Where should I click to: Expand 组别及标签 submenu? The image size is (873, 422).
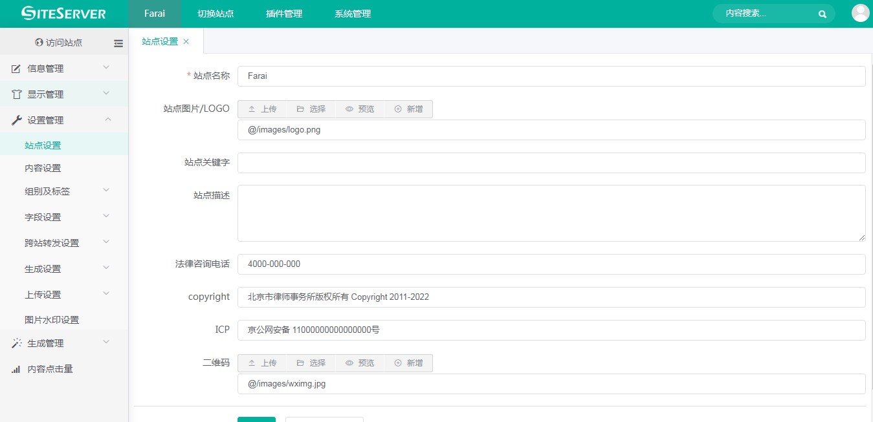click(63, 191)
